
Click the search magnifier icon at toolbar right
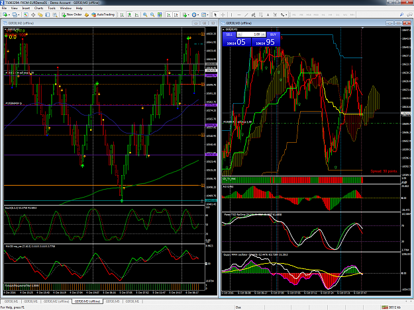pyautogui.click(x=401, y=15)
